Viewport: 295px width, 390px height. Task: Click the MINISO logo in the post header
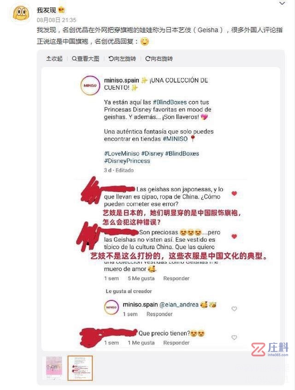click(x=90, y=85)
